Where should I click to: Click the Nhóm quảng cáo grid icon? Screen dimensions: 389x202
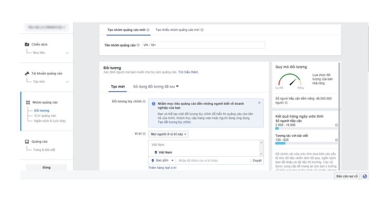point(28,102)
